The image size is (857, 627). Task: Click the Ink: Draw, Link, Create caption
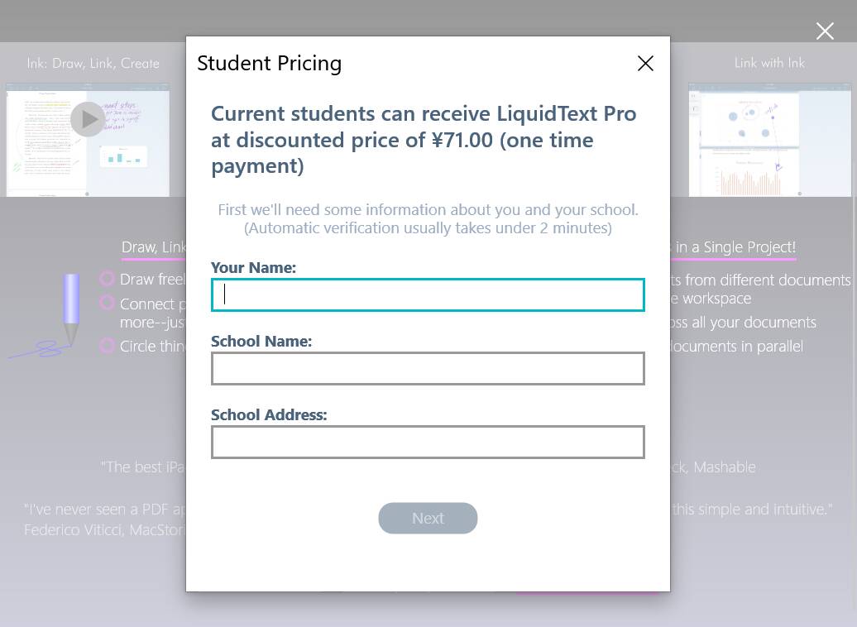(x=93, y=64)
